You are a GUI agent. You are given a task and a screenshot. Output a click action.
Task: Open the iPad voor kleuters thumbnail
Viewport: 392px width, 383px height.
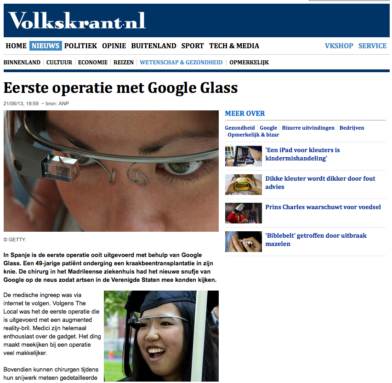(x=244, y=156)
